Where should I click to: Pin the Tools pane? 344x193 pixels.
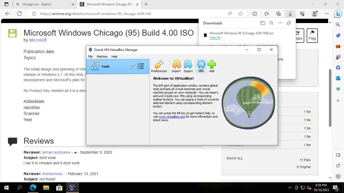pos(132,66)
